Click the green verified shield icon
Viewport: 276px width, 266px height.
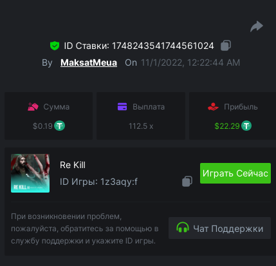point(55,46)
